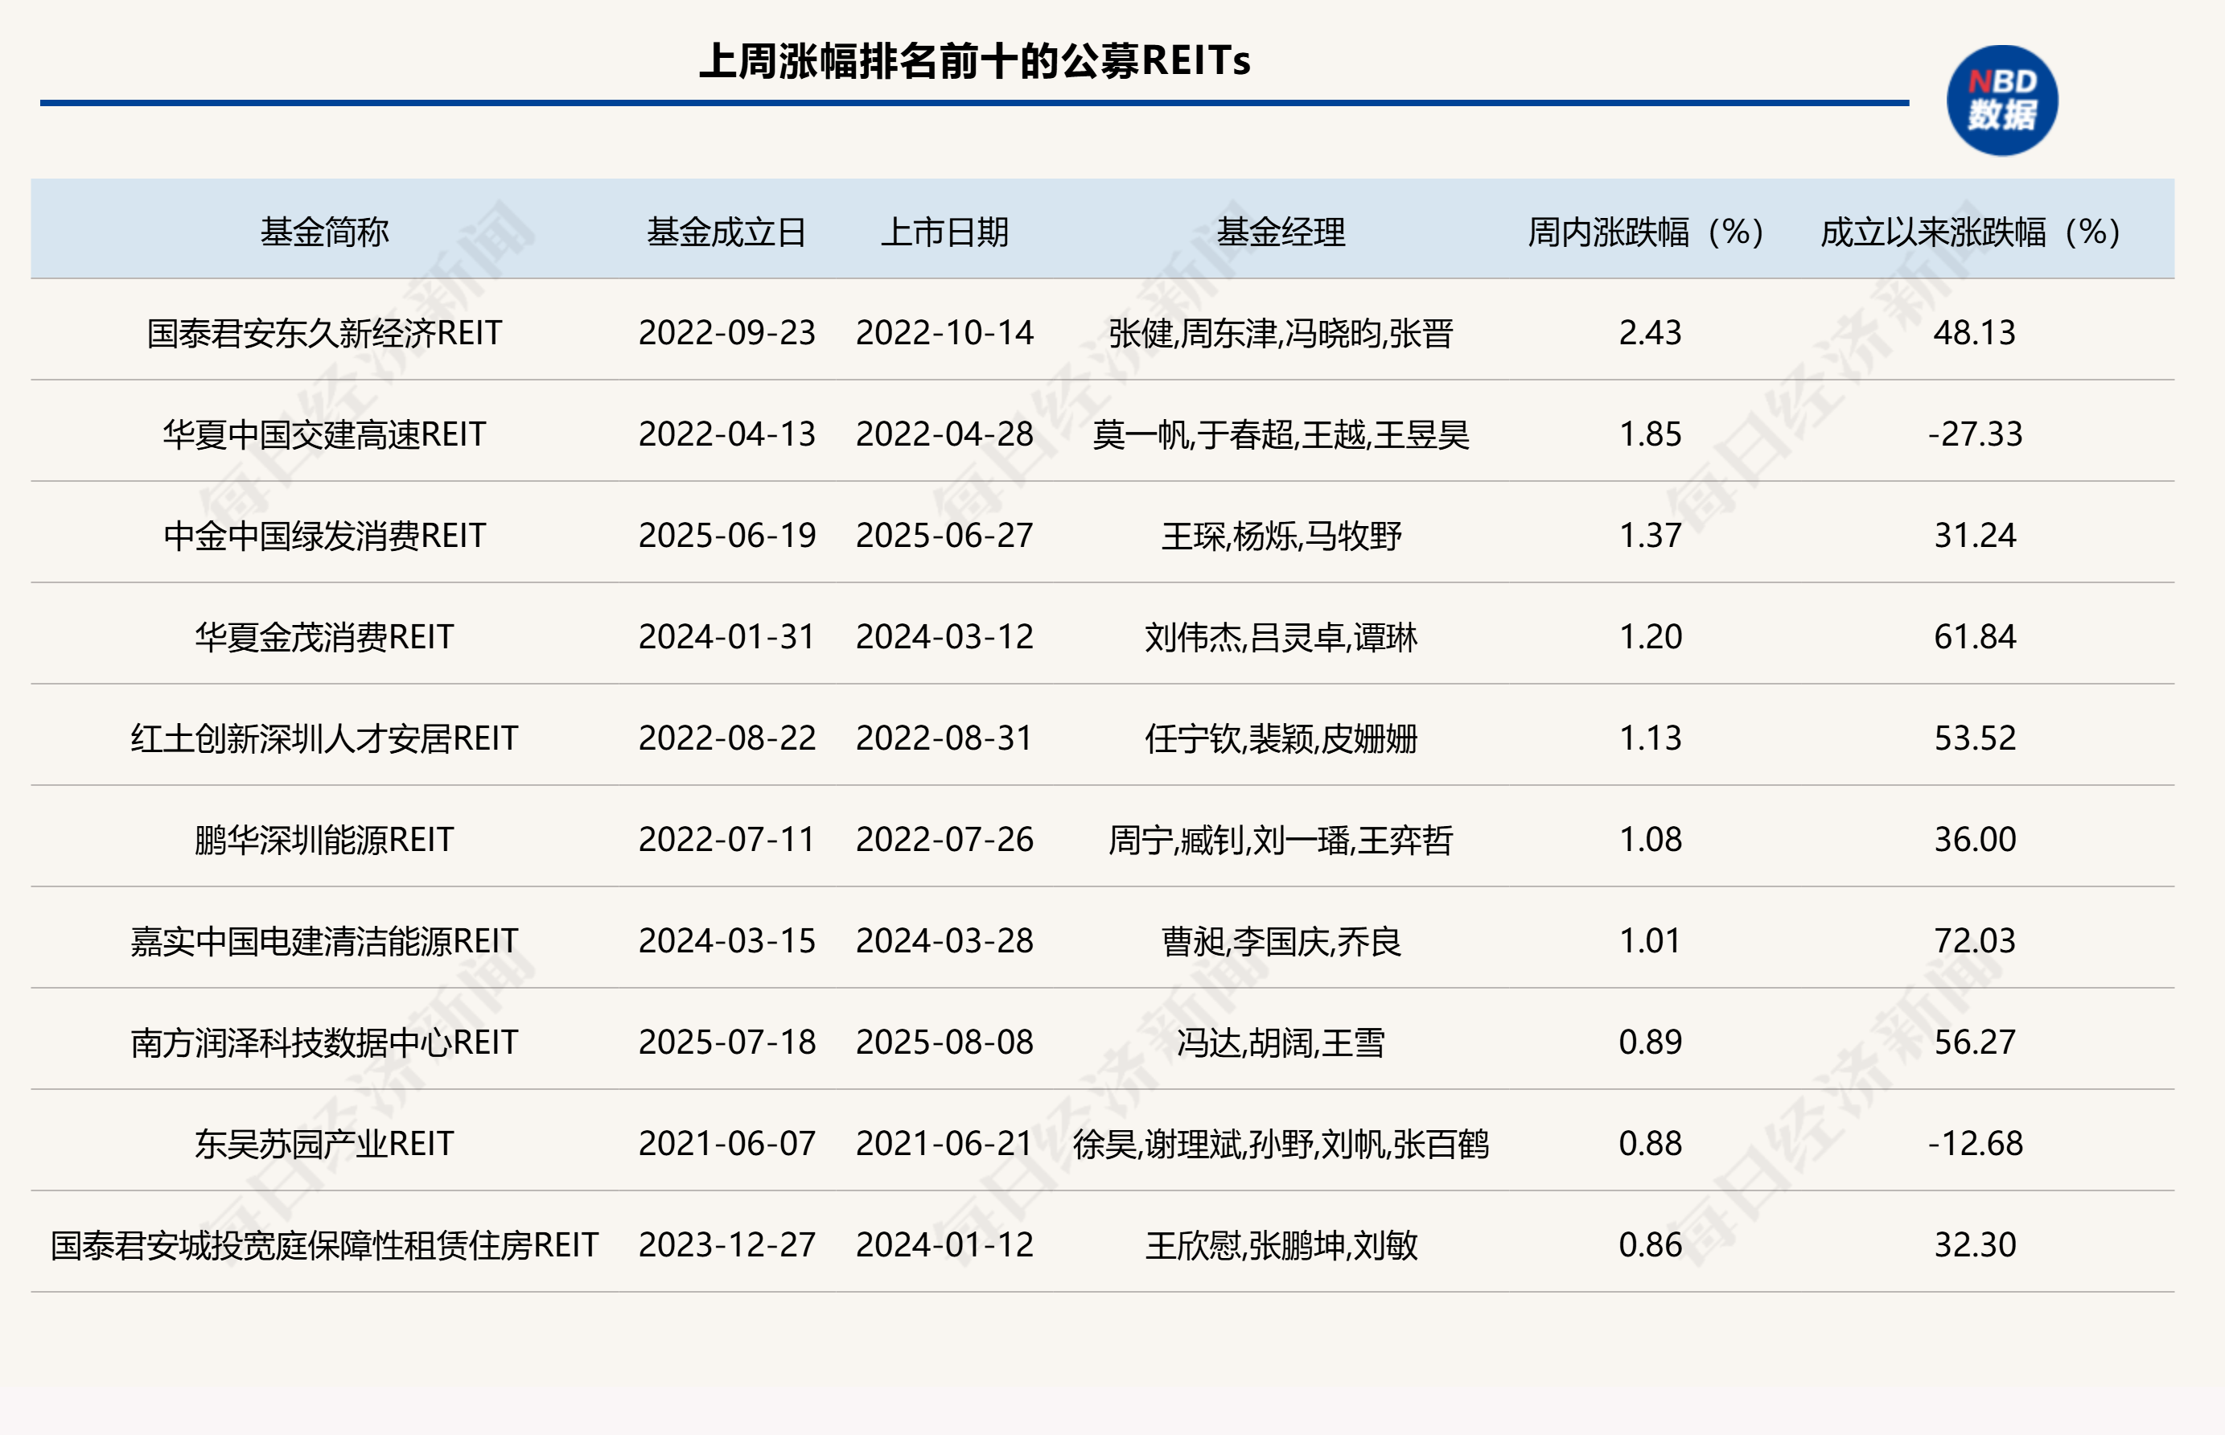Click the title 上周涨幅排名前十的公募REITs
The height and width of the screenshot is (1435, 2225).
pos(975,61)
